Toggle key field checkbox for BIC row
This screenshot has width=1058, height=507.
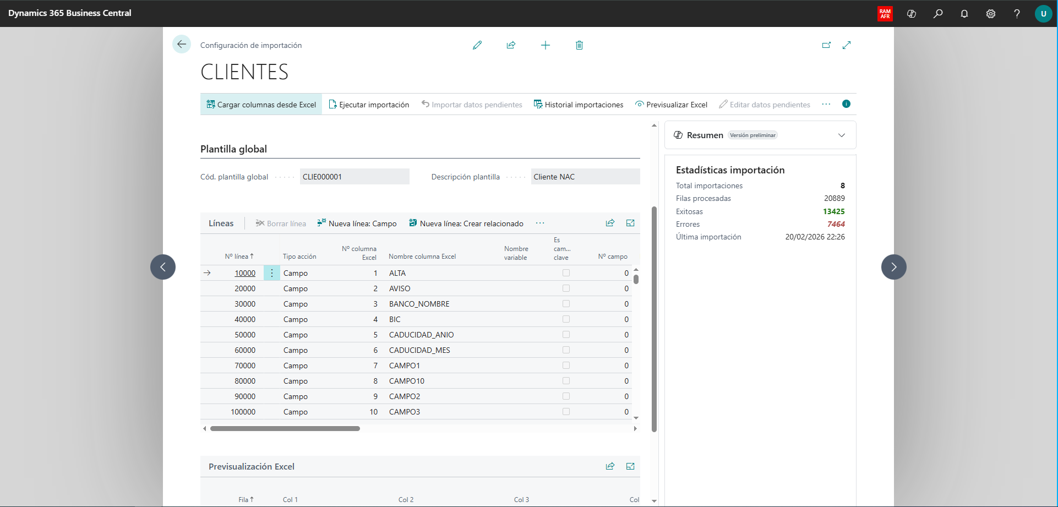click(x=566, y=319)
